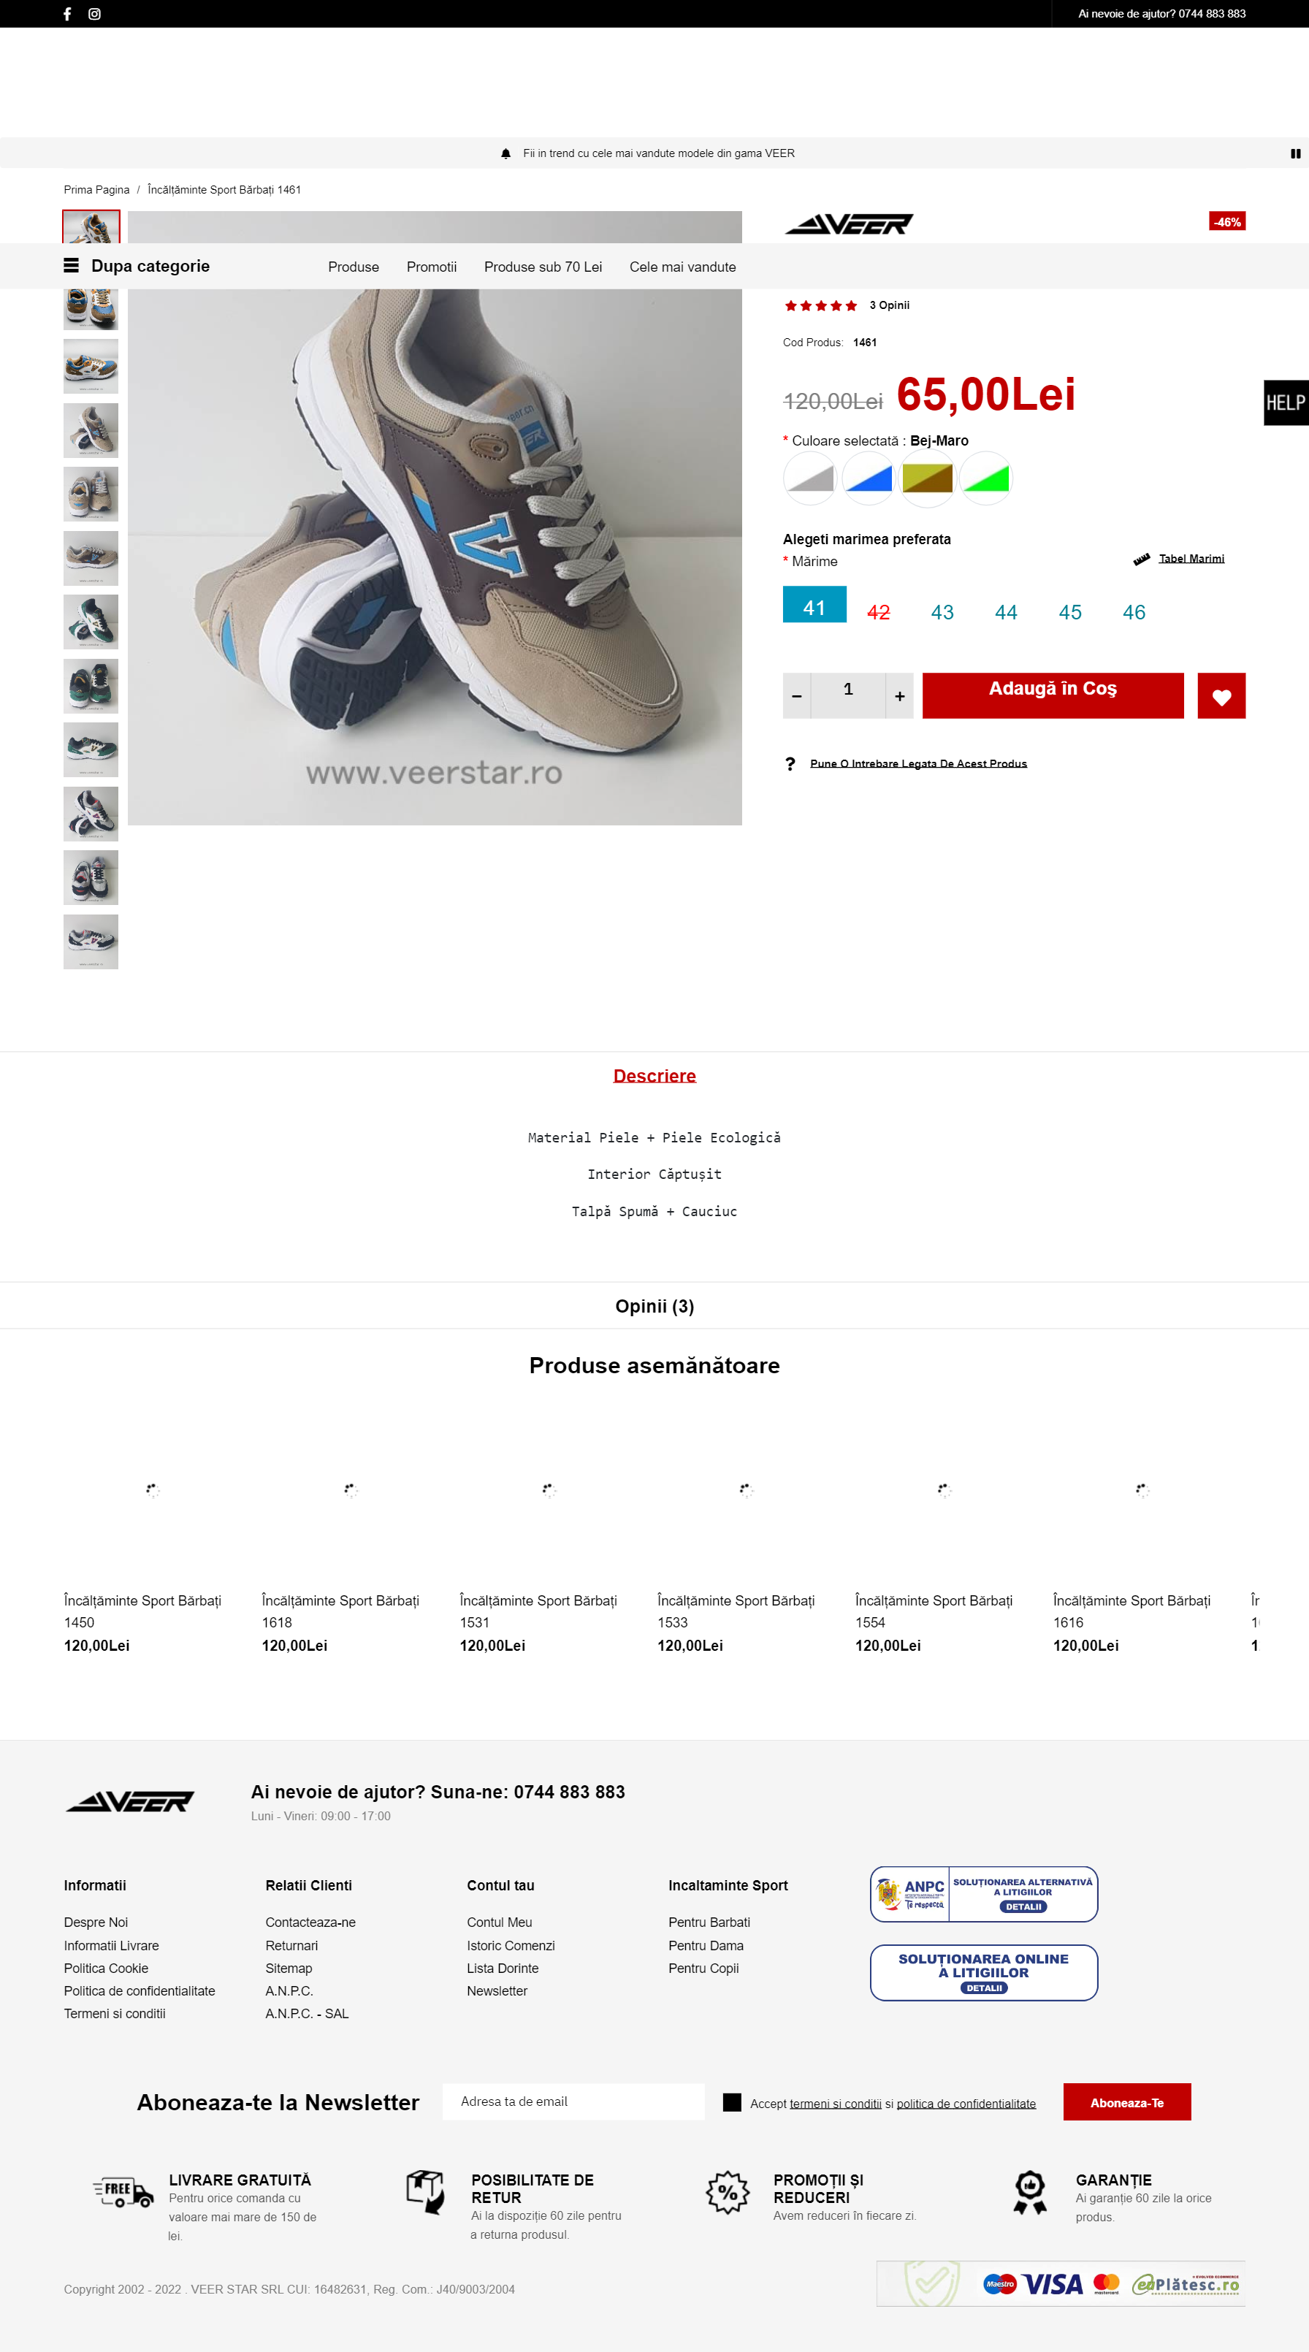Select size 43
This screenshot has width=1309, height=2352.
[x=941, y=612]
